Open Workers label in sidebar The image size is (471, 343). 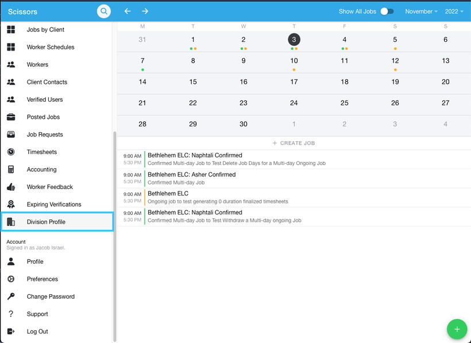tap(37, 64)
